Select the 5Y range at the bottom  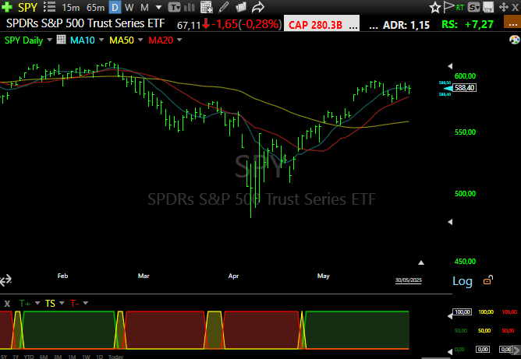[3, 357]
